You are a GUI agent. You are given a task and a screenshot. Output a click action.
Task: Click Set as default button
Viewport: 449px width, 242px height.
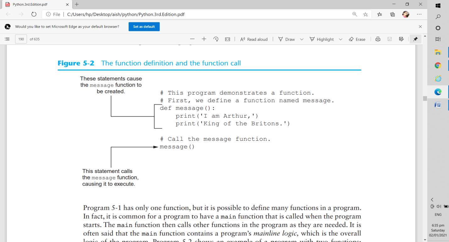pos(144,27)
